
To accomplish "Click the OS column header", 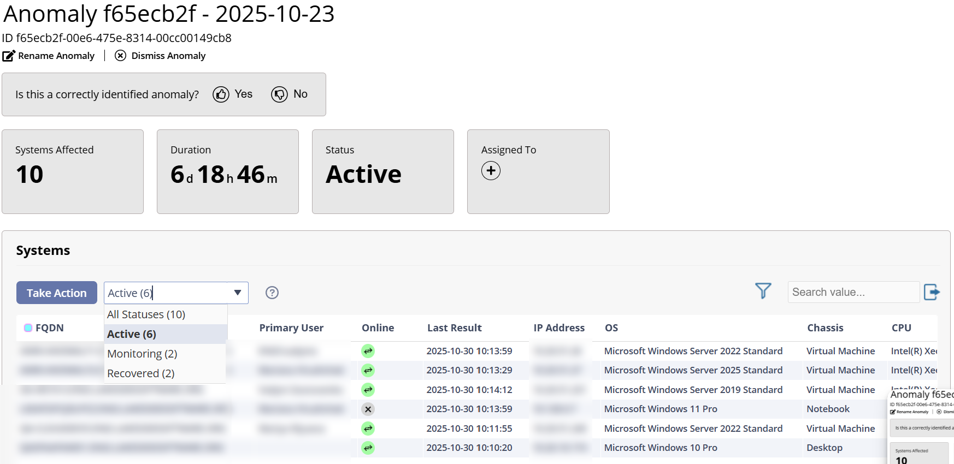I will click(x=611, y=328).
